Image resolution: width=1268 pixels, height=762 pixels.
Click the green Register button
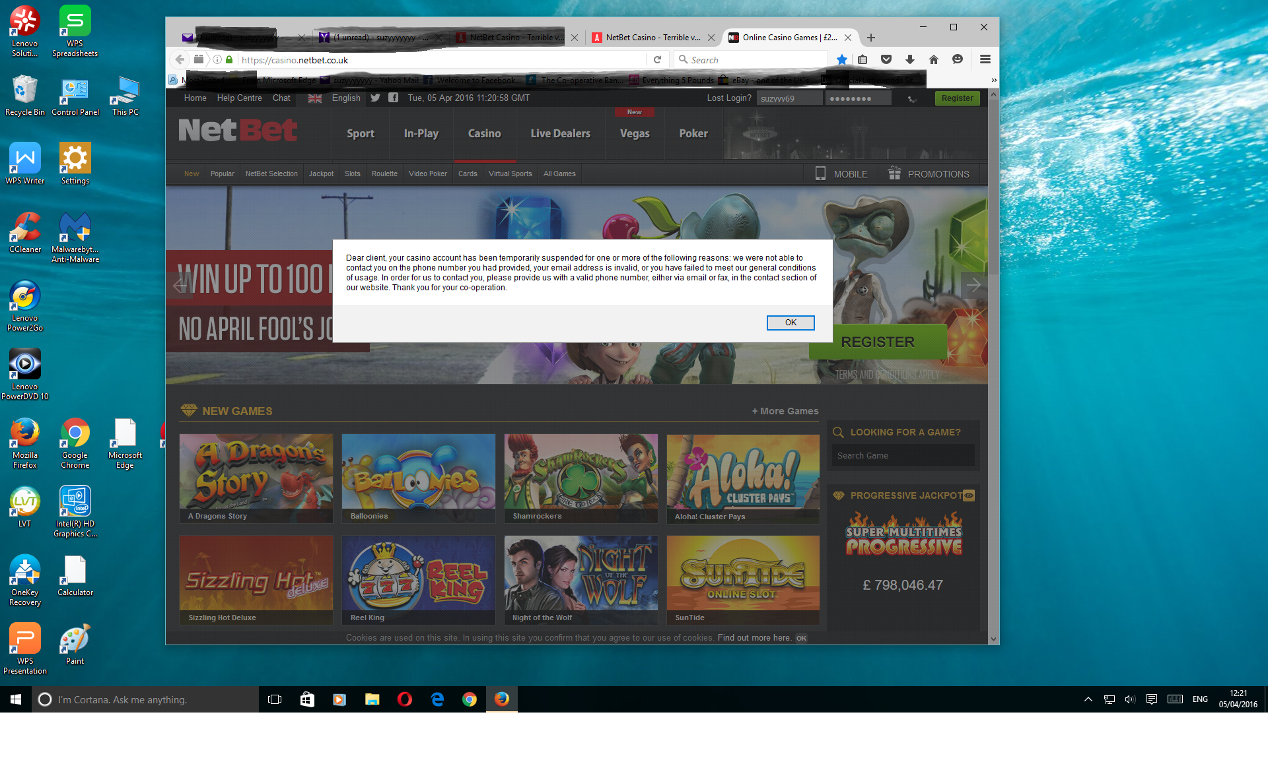pos(957,98)
